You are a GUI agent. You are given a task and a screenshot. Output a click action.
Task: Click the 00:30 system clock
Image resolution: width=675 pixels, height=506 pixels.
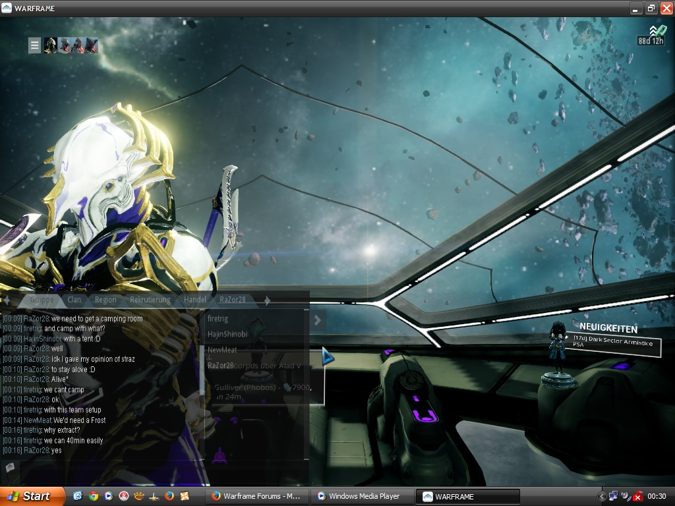tap(657, 497)
